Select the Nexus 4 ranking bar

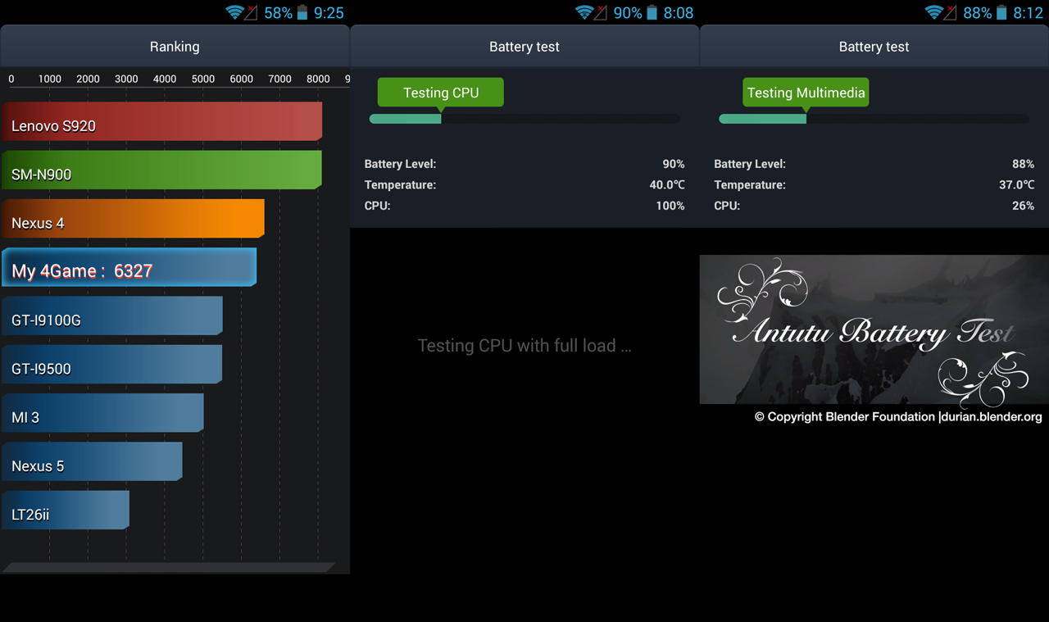(133, 219)
